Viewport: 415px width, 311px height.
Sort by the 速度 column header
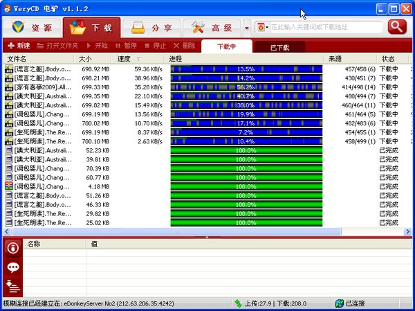(138, 59)
